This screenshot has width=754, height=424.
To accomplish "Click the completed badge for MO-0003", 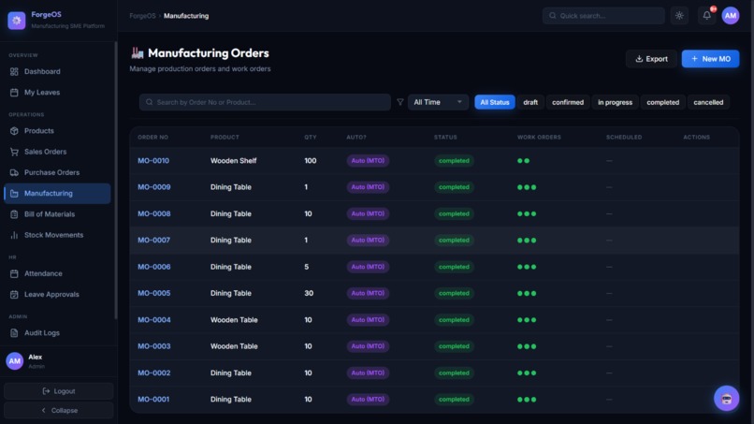I will click(x=454, y=346).
